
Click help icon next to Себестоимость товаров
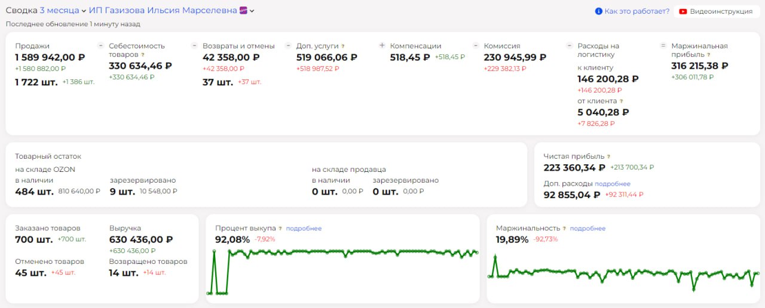pos(143,55)
